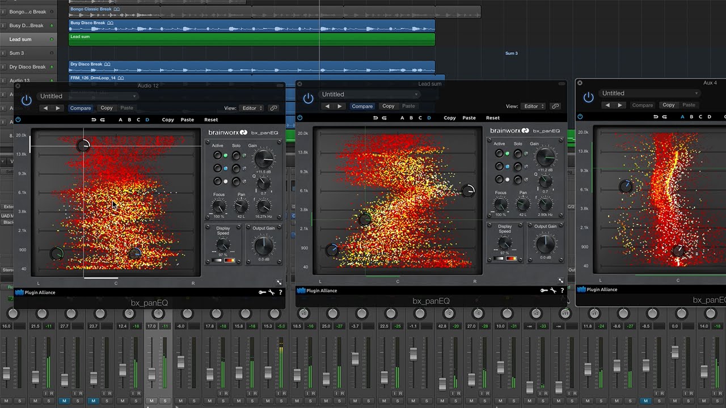
Task: Toggle Active for the white band in Lead sum plugin
Action: [499, 180]
